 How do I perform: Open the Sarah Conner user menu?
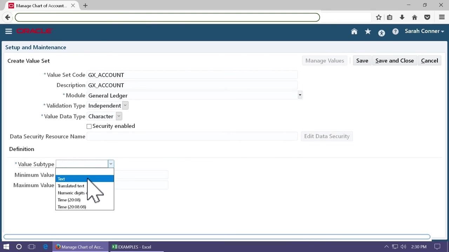click(x=424, y=31)
